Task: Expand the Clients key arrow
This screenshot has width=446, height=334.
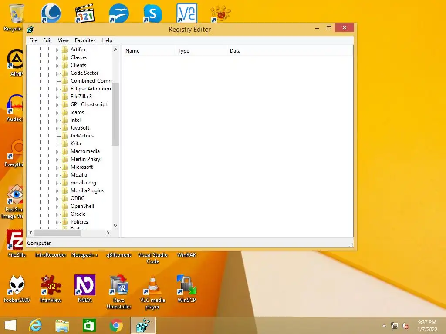Action: point(57,66)
